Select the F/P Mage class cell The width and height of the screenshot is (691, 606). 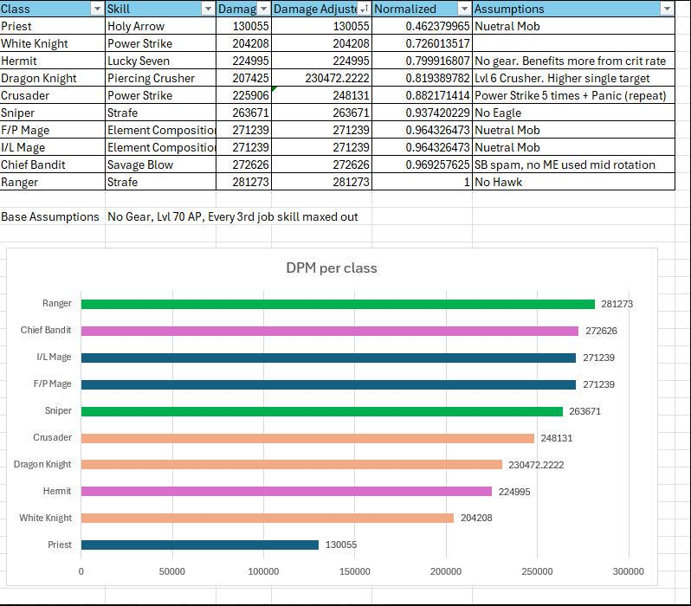pyautogui.click(x=53, y=130)
